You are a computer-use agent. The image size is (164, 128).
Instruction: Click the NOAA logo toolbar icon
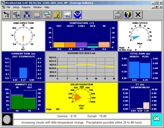77,14
